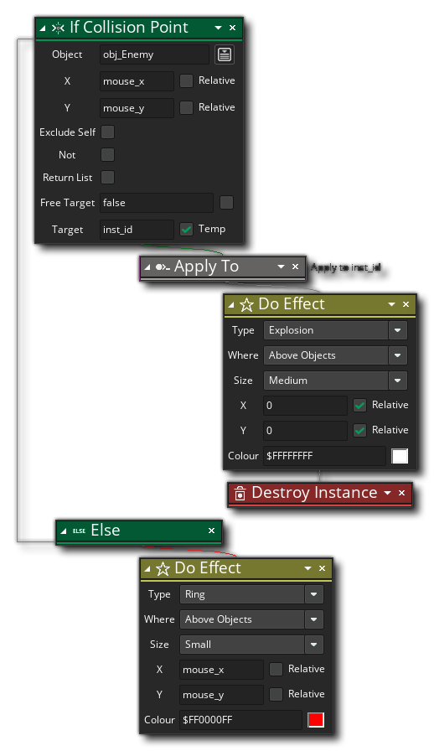Screen dimensions: 434x751
Task: Collapse the Apply To node
Action: coord(147,267)
